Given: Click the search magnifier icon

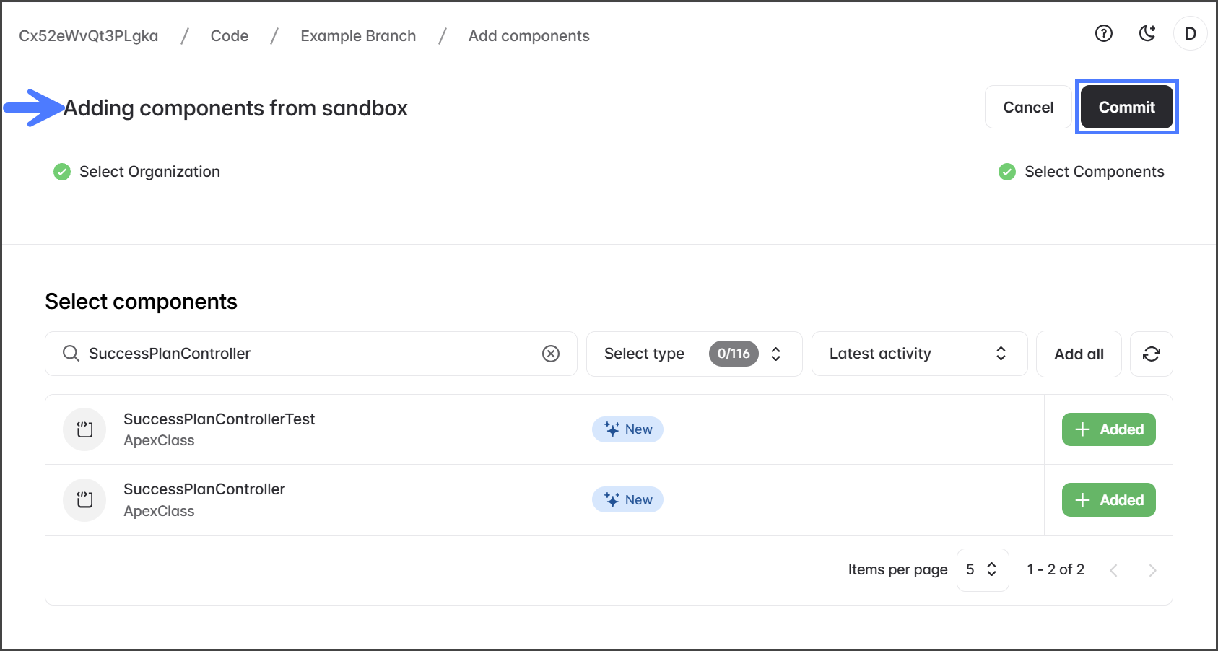Looking at the screenshot, I should point(71,354).
